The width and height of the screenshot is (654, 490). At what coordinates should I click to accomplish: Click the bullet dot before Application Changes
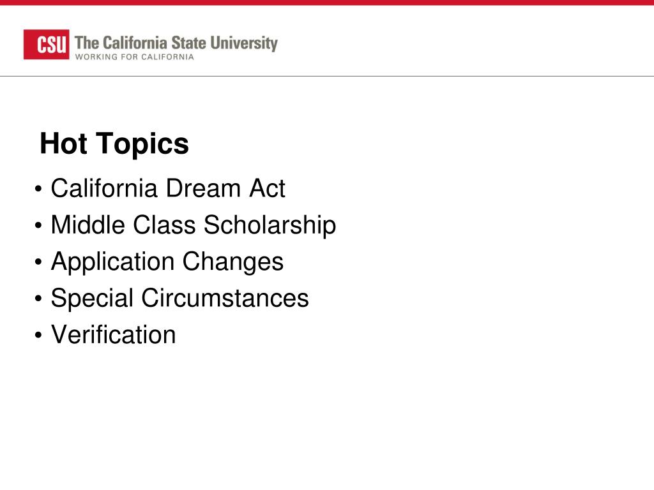[x=38, y=262]
